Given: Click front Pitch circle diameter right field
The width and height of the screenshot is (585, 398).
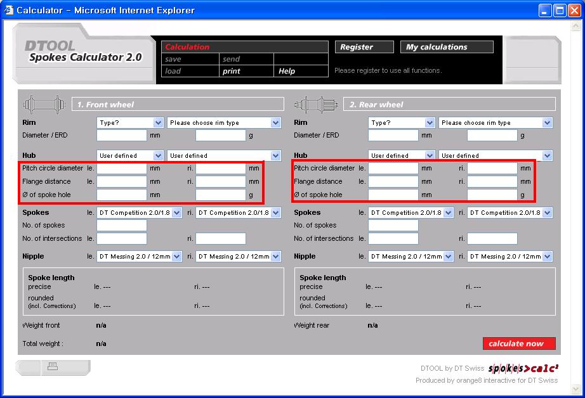Looking at the screenshot, I should click(x=221, y=168).
